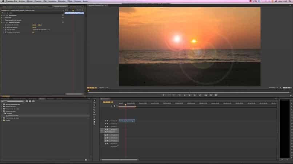Hide the Video 4 track output
Screen dimensions: 293x164
pos(105,121)
